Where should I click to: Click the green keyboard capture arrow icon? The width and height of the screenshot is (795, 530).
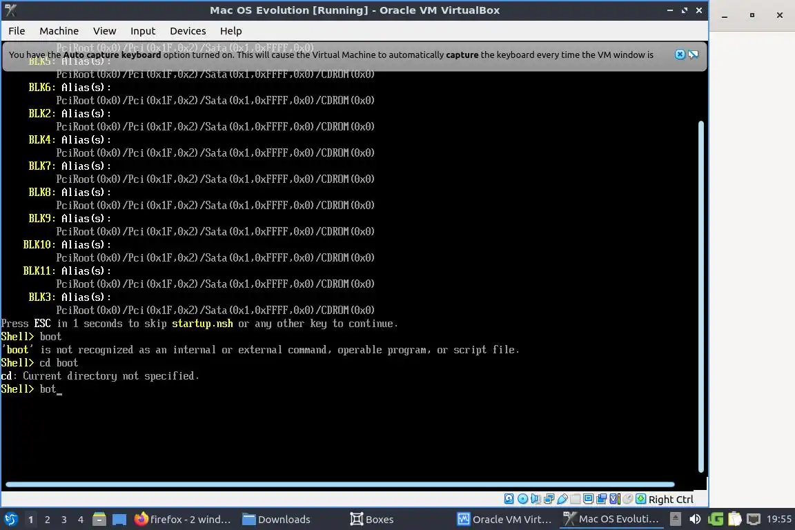click(641, 499)
